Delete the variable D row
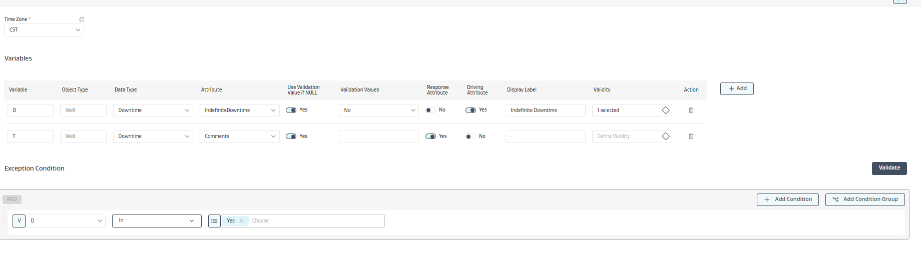 click(x=691, y=110)
